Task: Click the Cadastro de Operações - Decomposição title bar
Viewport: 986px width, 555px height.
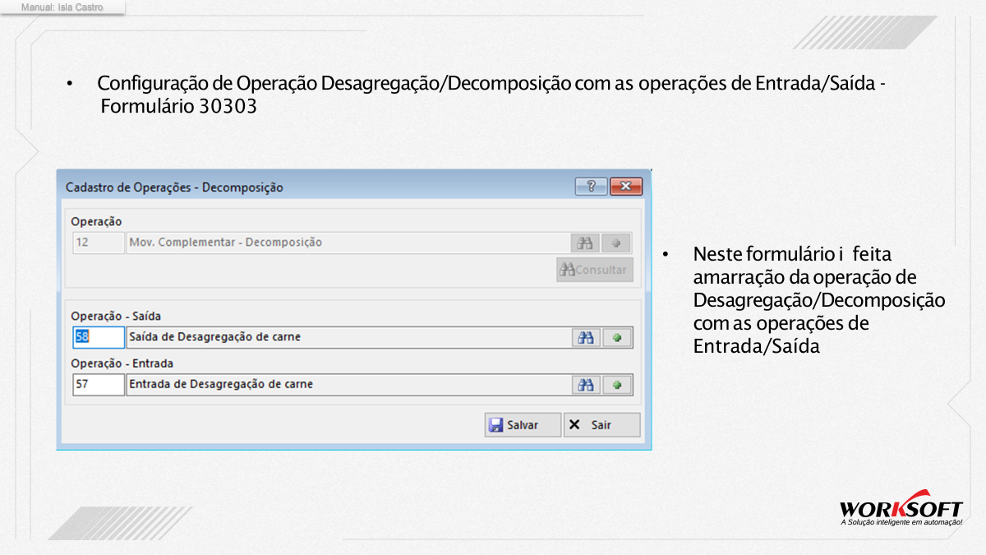Action: point(316,187)
